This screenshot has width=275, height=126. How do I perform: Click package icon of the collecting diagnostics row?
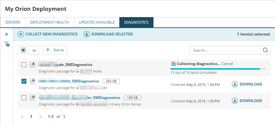(x=32, y=65)
